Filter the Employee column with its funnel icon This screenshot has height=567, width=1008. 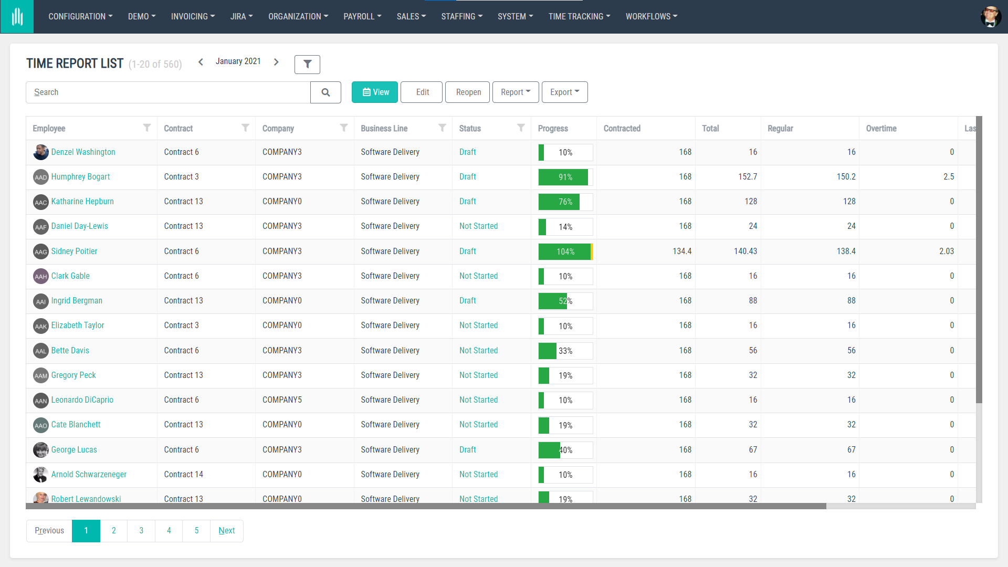point(147,128)
